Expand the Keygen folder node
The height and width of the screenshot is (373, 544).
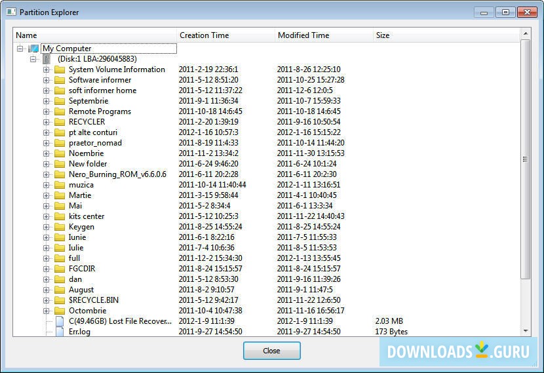[46, 227]
